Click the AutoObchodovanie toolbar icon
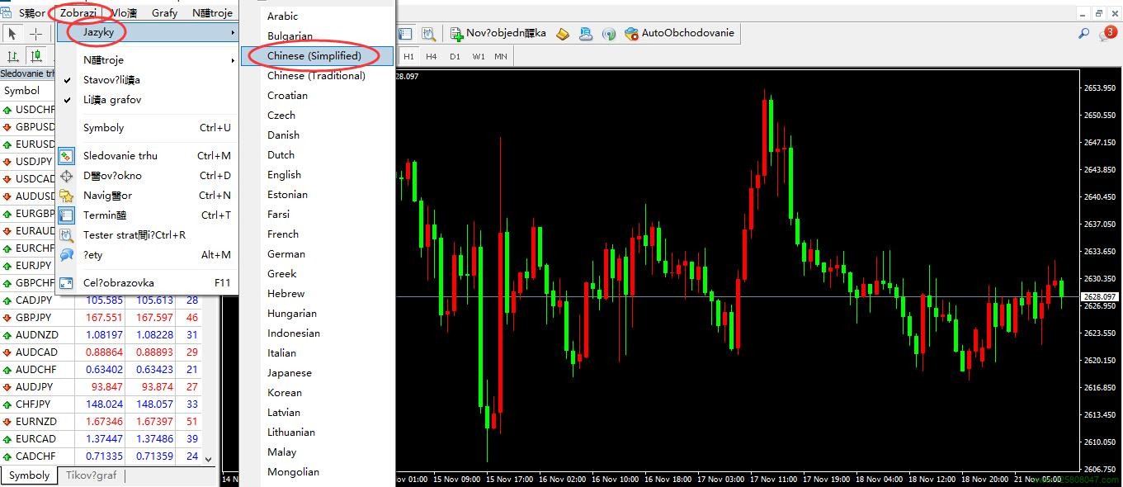1123x487 pixels. tap(632, 34)
